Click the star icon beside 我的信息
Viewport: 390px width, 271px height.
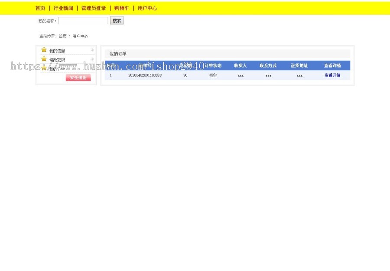(44, 50)
